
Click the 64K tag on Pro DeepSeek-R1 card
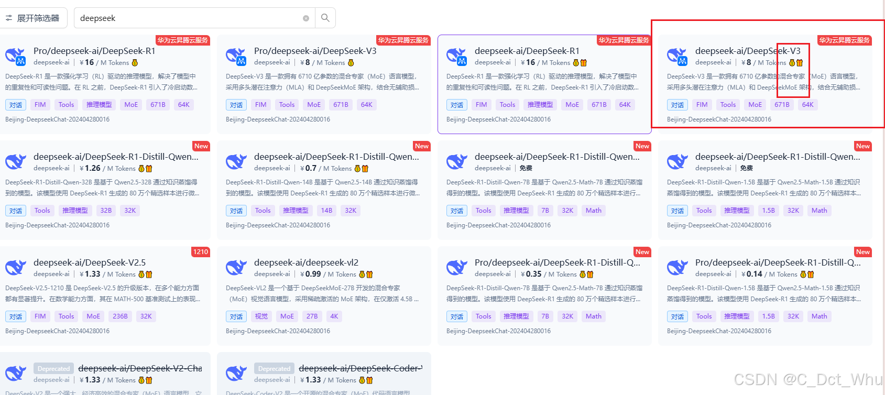[x=184, y=105]
